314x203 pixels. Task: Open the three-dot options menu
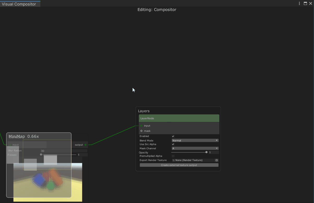pos(299,3)
